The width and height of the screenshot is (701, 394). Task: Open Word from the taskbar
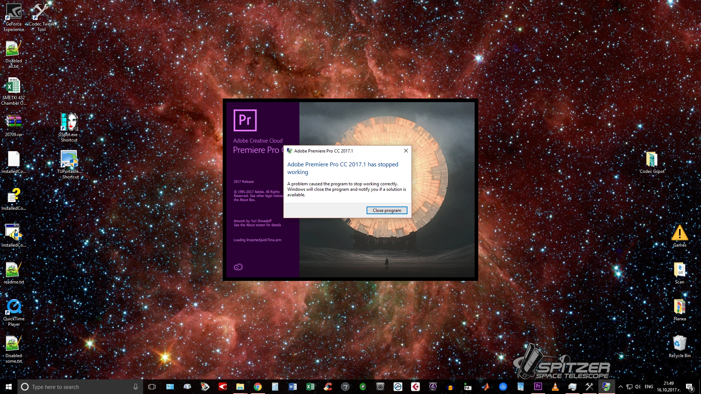pos(293,387)
